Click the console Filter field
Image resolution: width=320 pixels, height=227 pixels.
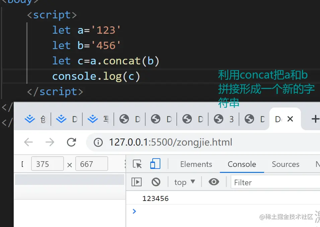tap(275, 182)
